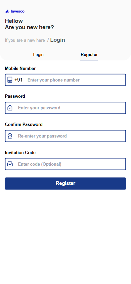Screen dimensions: 131x284
Task: Click the phone icon in Mobile Number field
Action: tap(10, 80)
